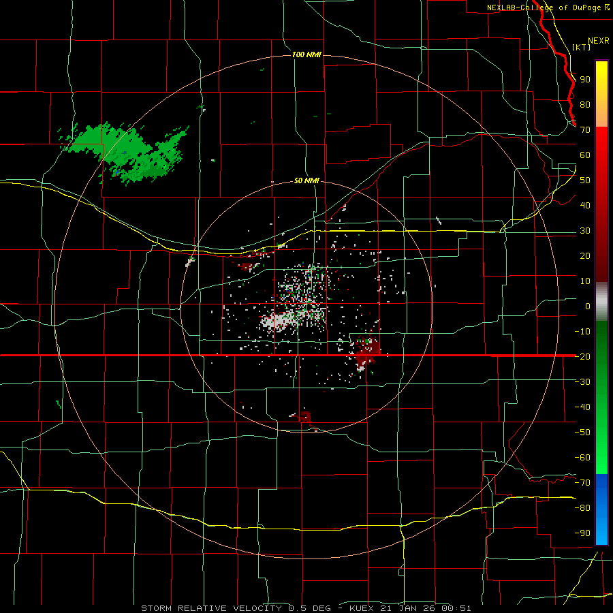Pick the bright green segment of the color bar
This screenshot has width=613, height=613.
tap(601, 442)
